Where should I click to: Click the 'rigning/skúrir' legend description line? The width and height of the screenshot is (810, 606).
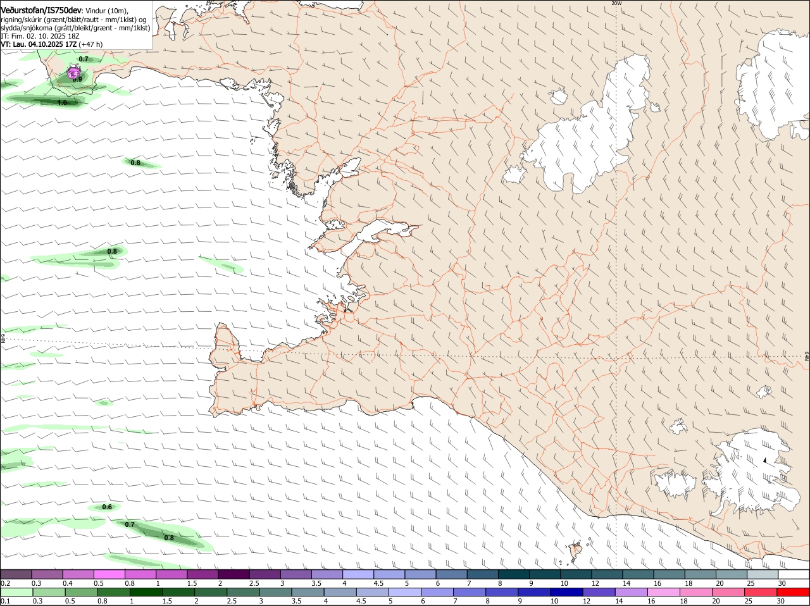(73, 20)
